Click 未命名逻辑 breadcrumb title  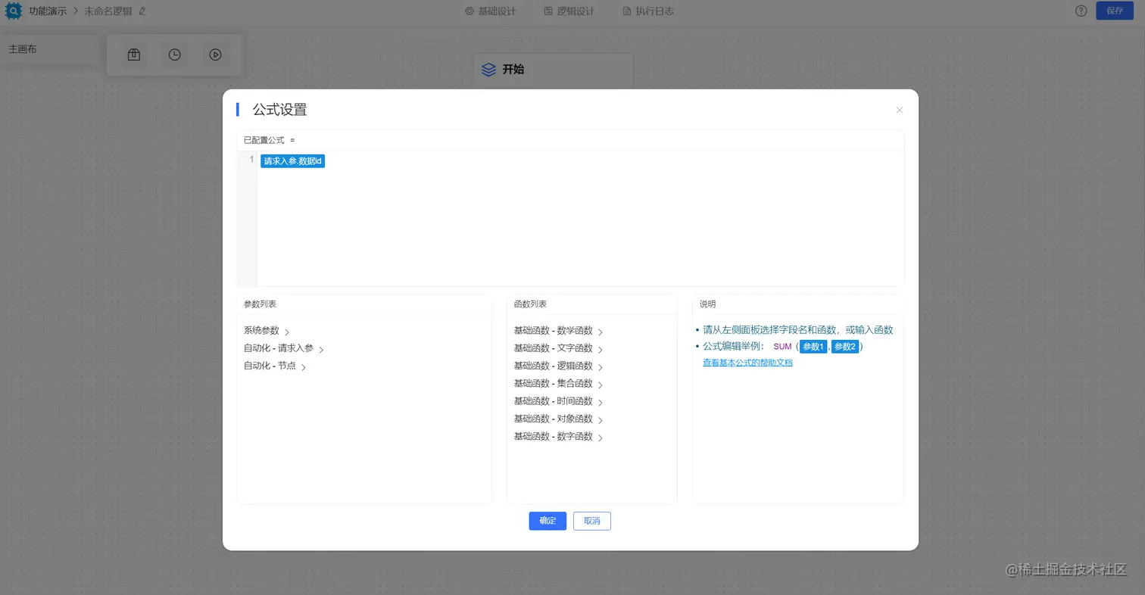pyautogui.click(x=108, y=11)
